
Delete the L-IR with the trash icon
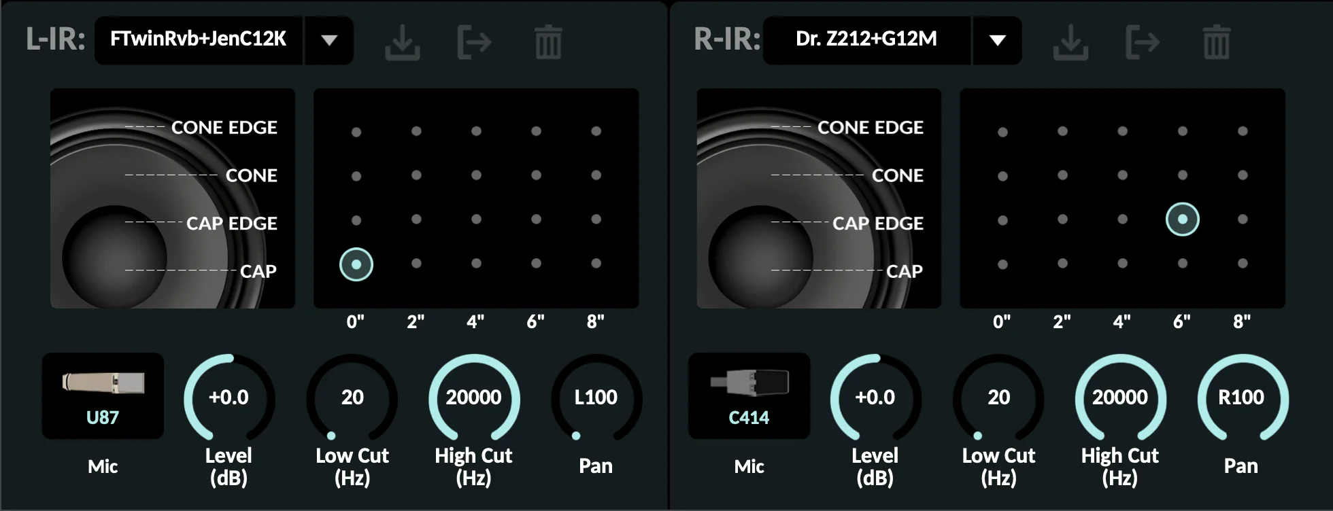click(548, 42)
